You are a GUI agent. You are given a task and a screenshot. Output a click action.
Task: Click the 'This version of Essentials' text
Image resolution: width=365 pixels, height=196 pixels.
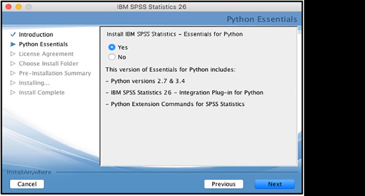[170, 70]
